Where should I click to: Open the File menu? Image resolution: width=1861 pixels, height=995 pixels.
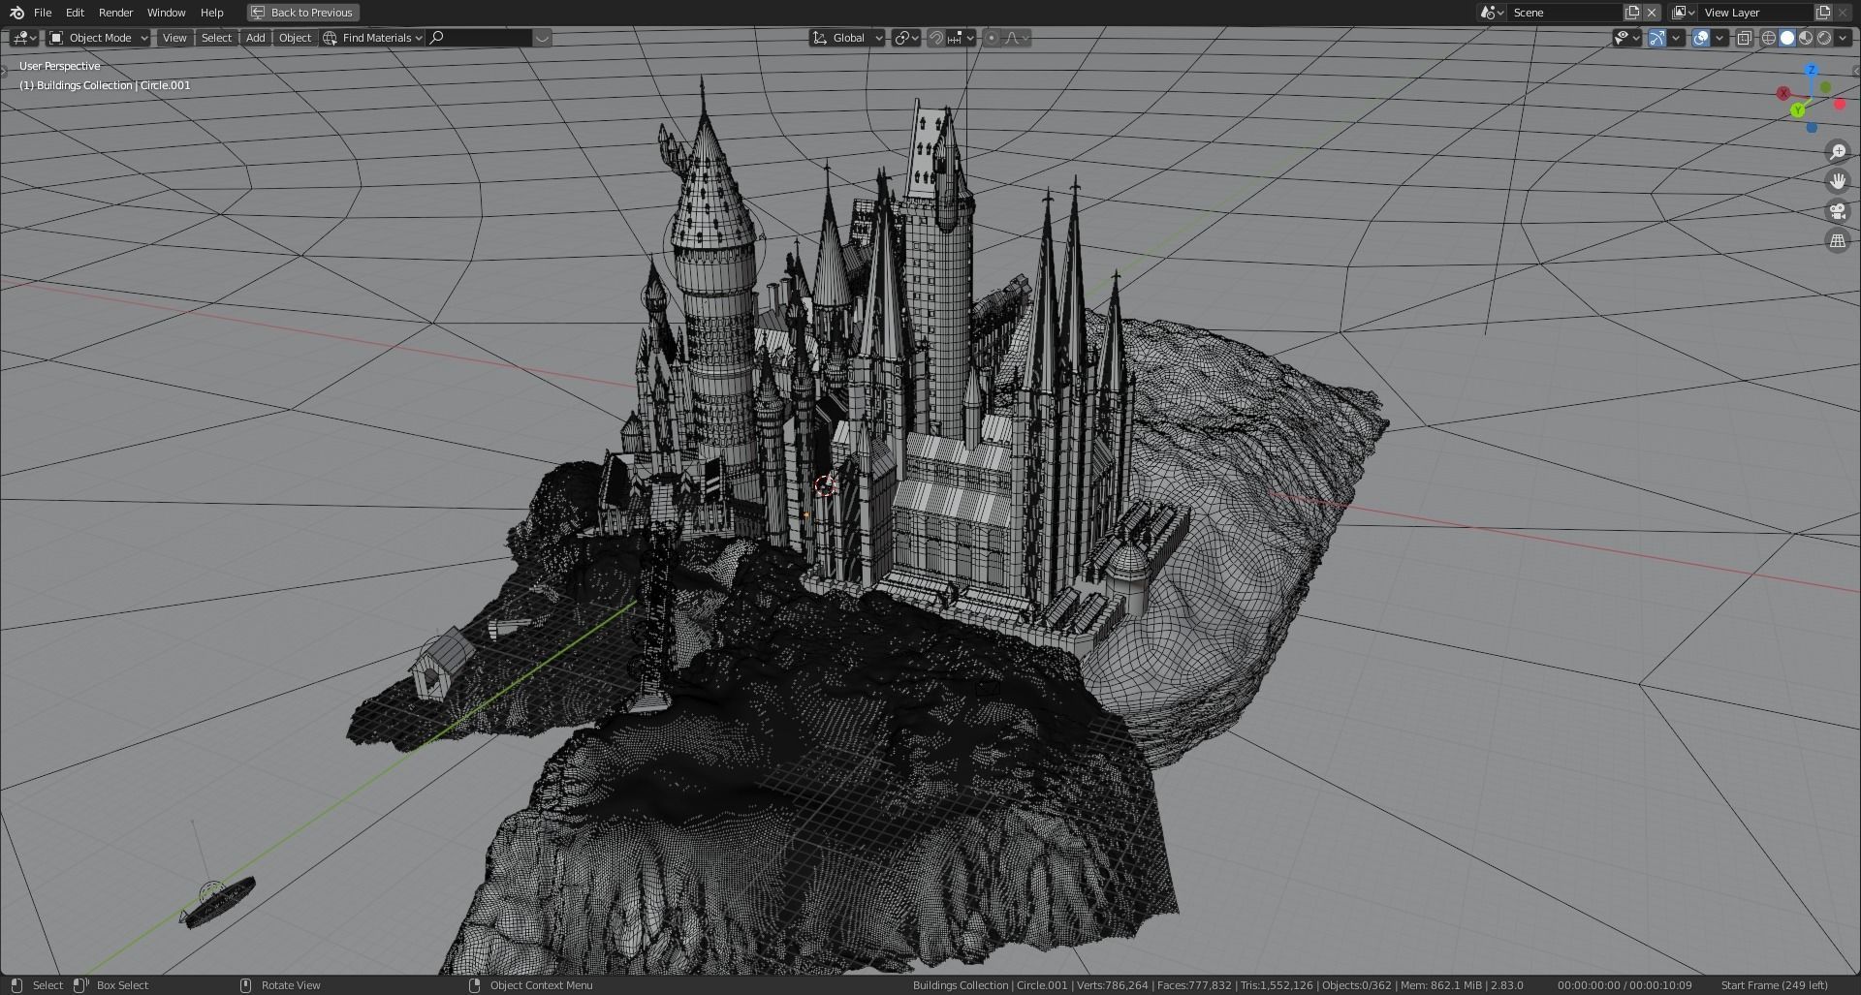[x=43, y=13]
